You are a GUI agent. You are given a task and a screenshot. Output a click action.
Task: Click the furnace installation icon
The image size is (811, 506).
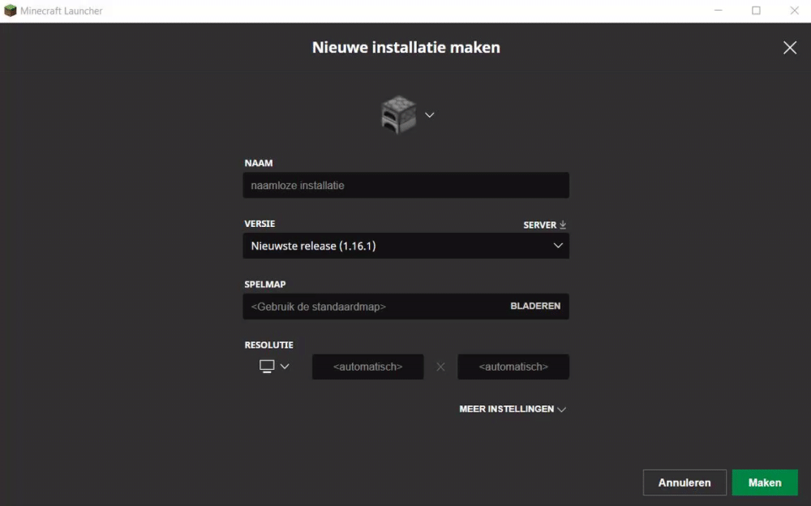coord(398,114)
